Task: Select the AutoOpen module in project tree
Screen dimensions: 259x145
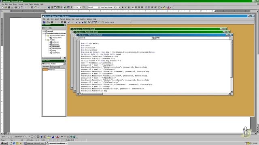Action: [x=55, y=44]
